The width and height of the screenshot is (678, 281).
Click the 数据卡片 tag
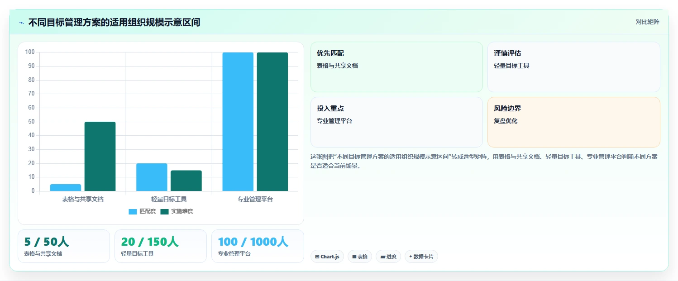421,257
